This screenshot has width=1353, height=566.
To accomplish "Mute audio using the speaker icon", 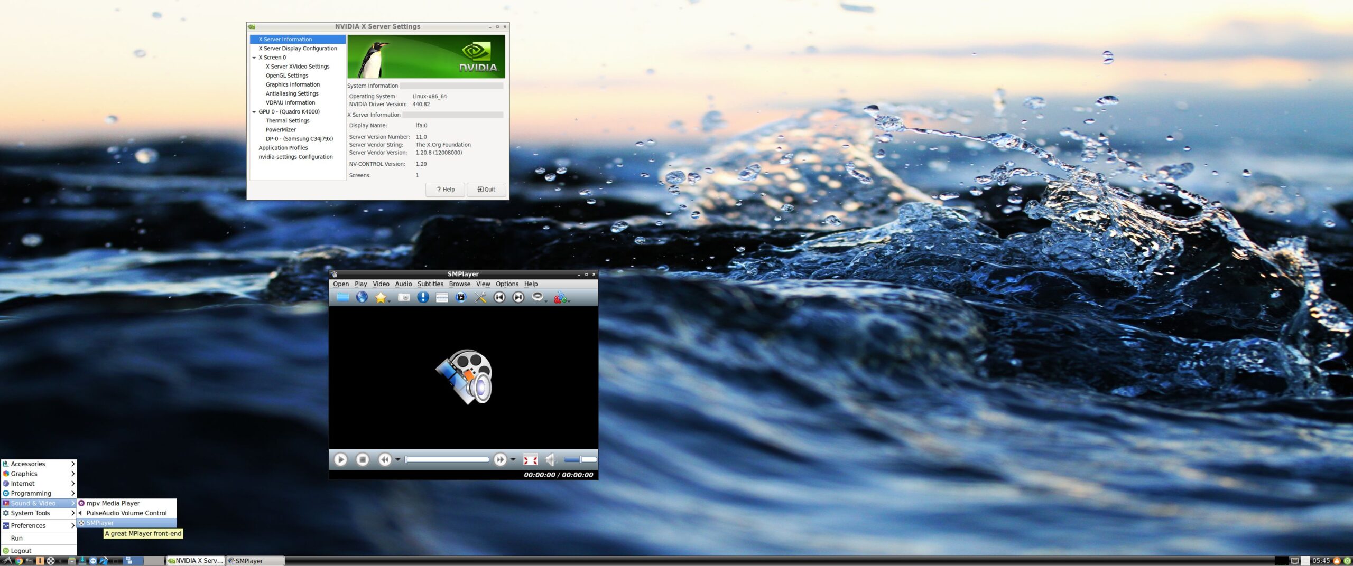I will (551, 459).
